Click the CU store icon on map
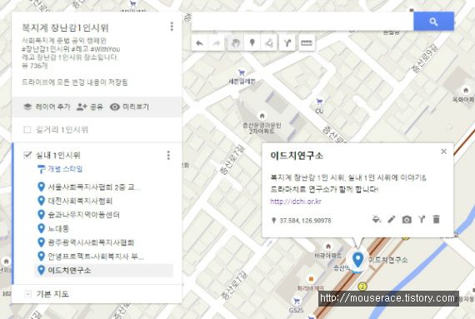The image size is (475, 319). pyautogui.click(x=319, y=102)
